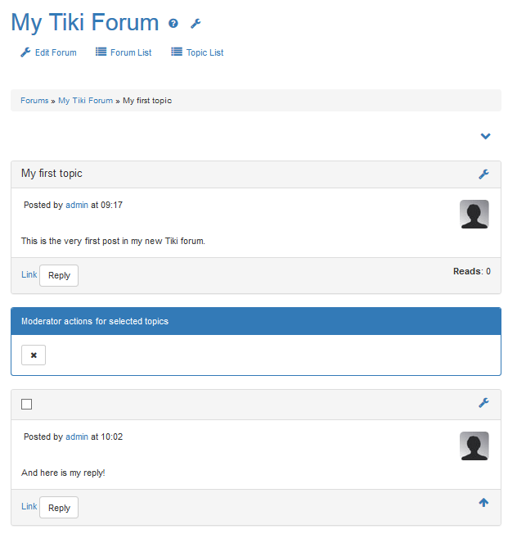
Task: Click admin author link on 09:17 post
Action: pyautogui.click(x=77, y=205)
